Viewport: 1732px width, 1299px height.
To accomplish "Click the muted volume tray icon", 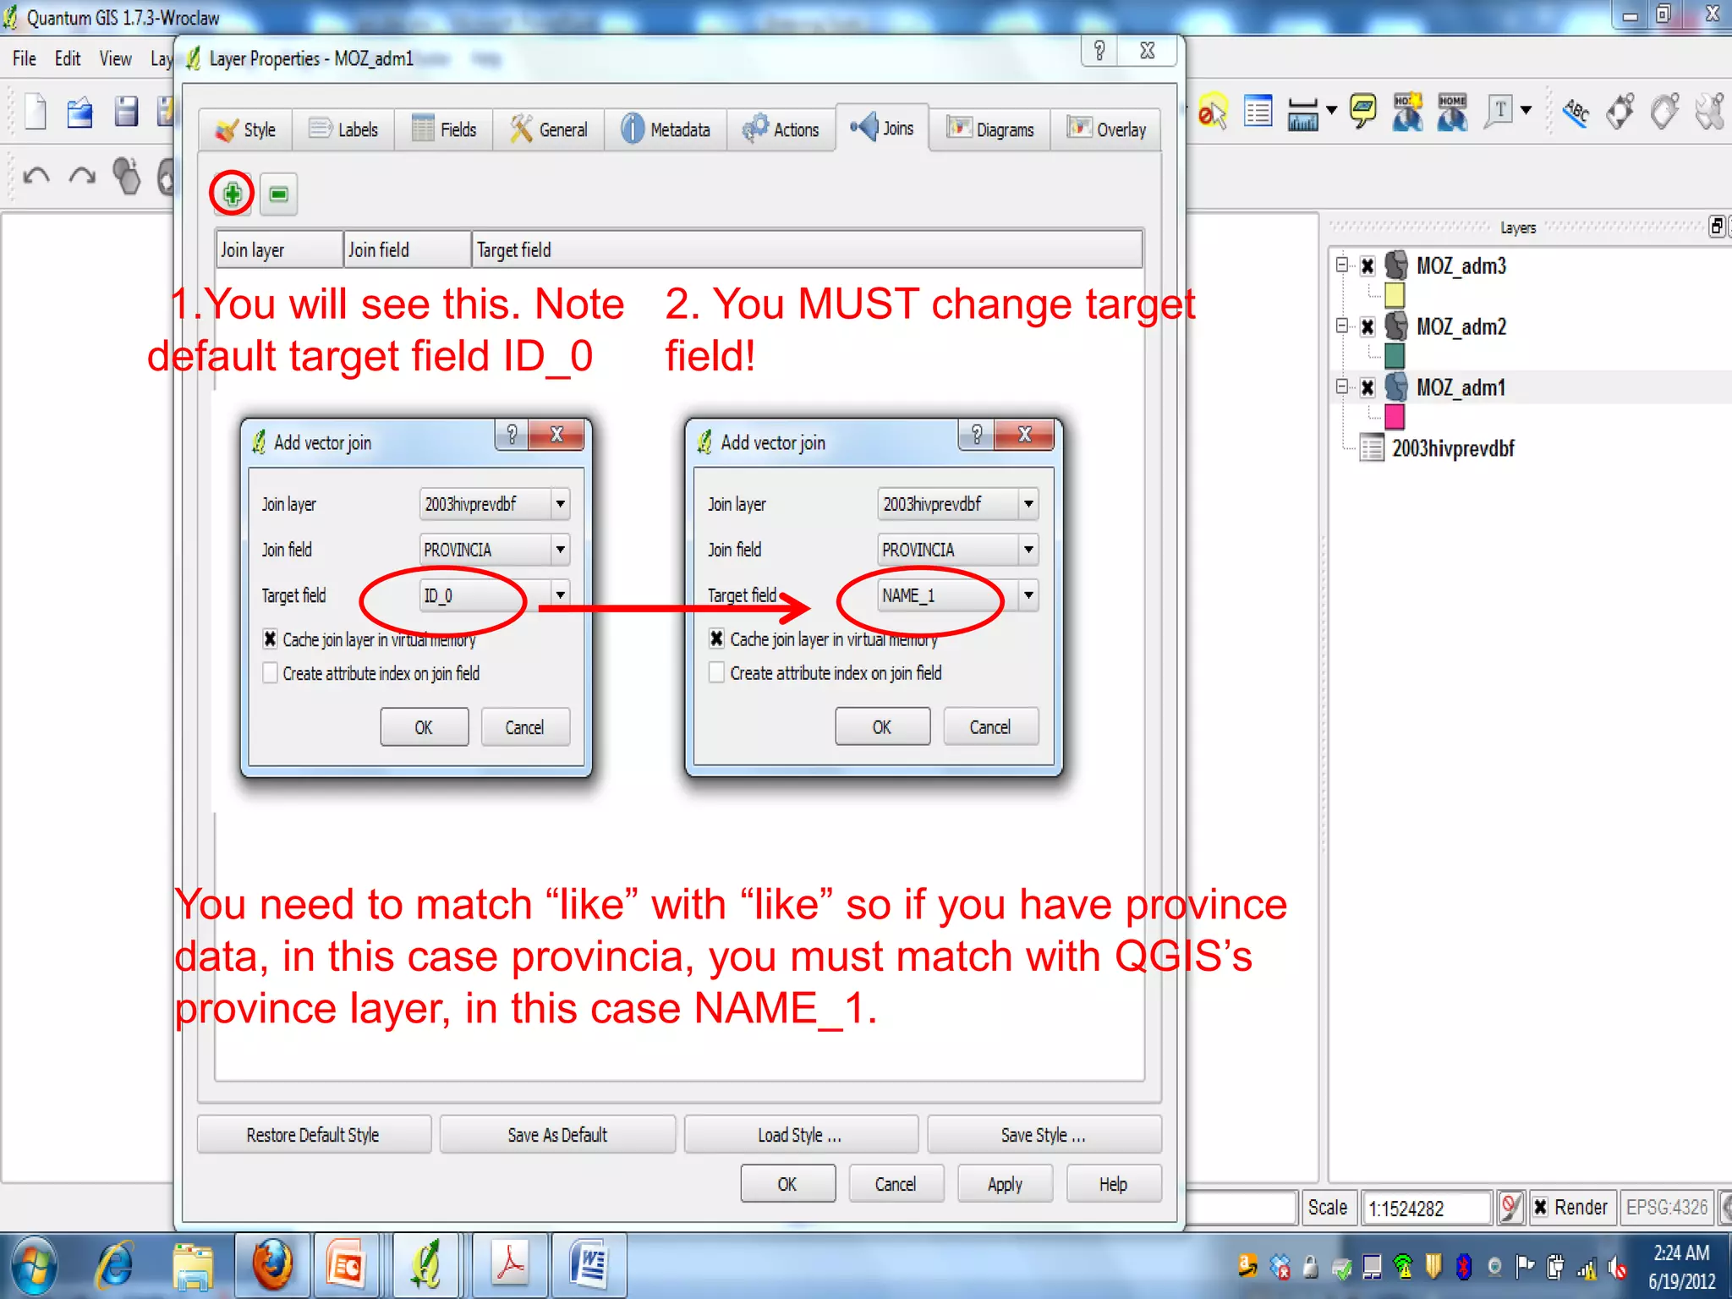I will point(1619,1267).
